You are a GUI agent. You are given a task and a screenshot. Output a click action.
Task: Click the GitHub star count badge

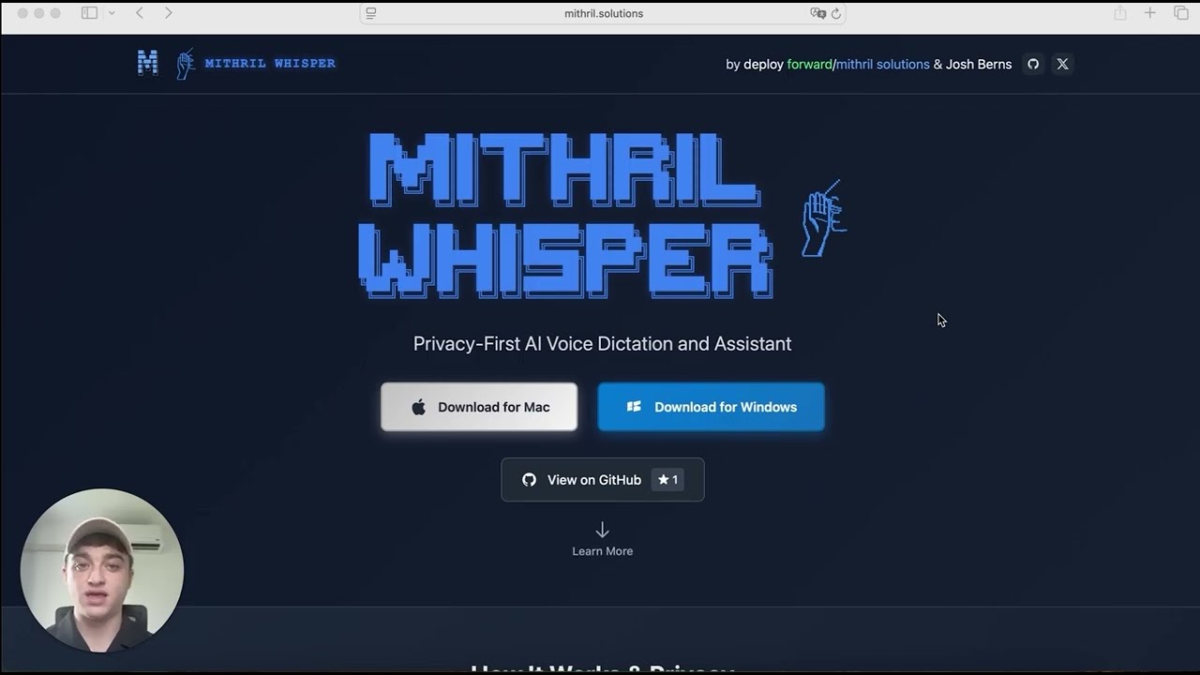coord(667,480)
